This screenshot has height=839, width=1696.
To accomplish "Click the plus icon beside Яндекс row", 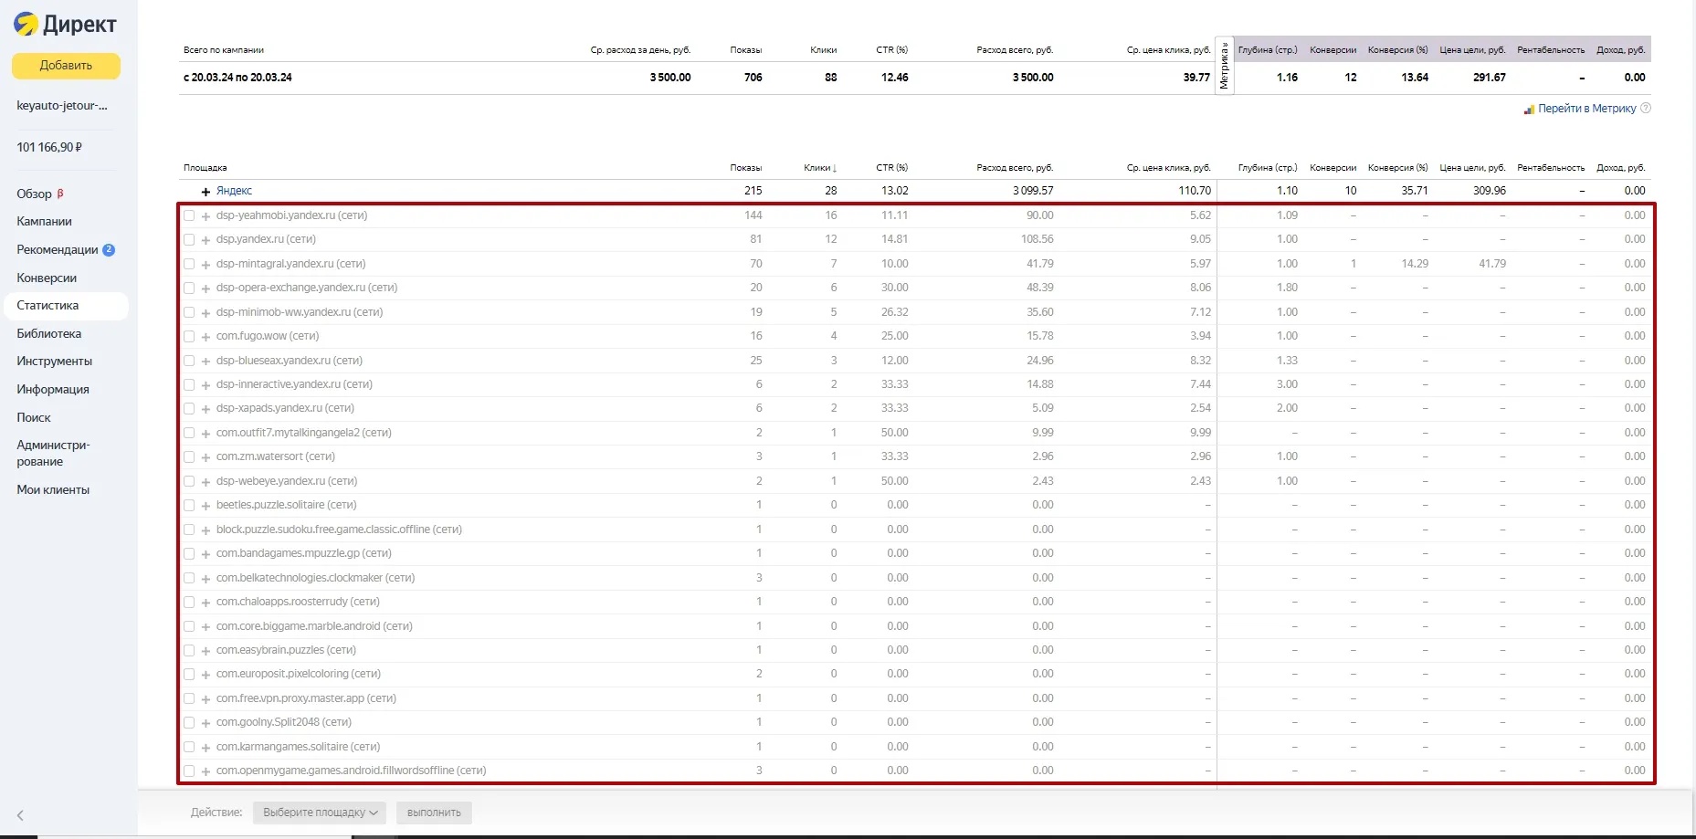I will [205, 192].
